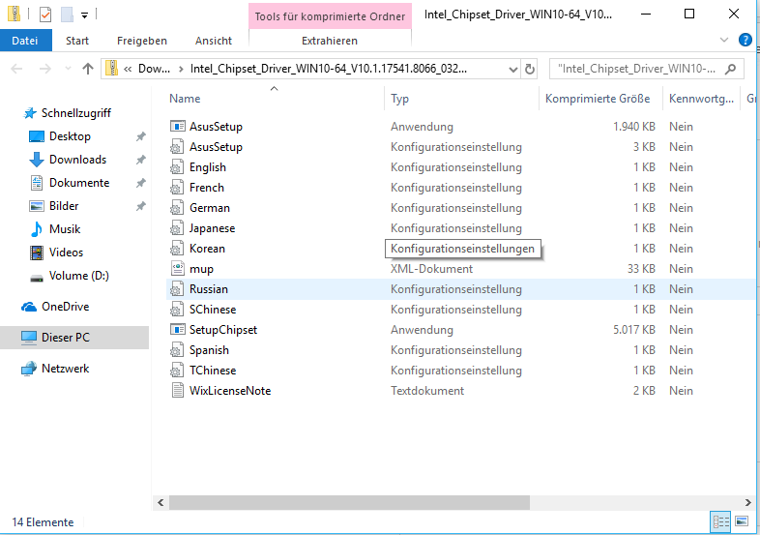Expand the Dow... breadcrumb chevron
Screen dimensions: 760x535
coord(181,69)
